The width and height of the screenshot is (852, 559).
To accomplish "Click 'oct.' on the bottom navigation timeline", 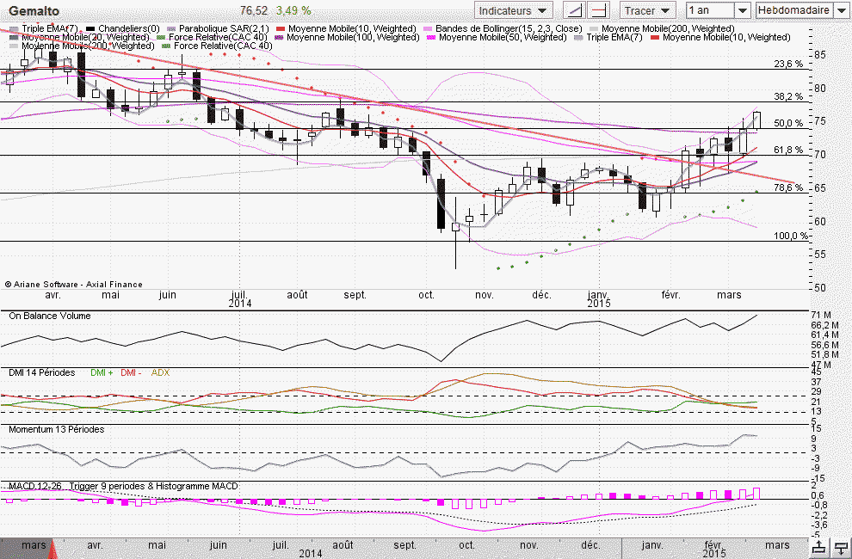I will pyautogui.click(x=466, y=545).
